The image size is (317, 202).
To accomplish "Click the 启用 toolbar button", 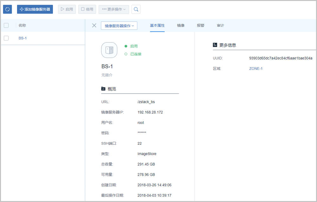I will 67,9.
